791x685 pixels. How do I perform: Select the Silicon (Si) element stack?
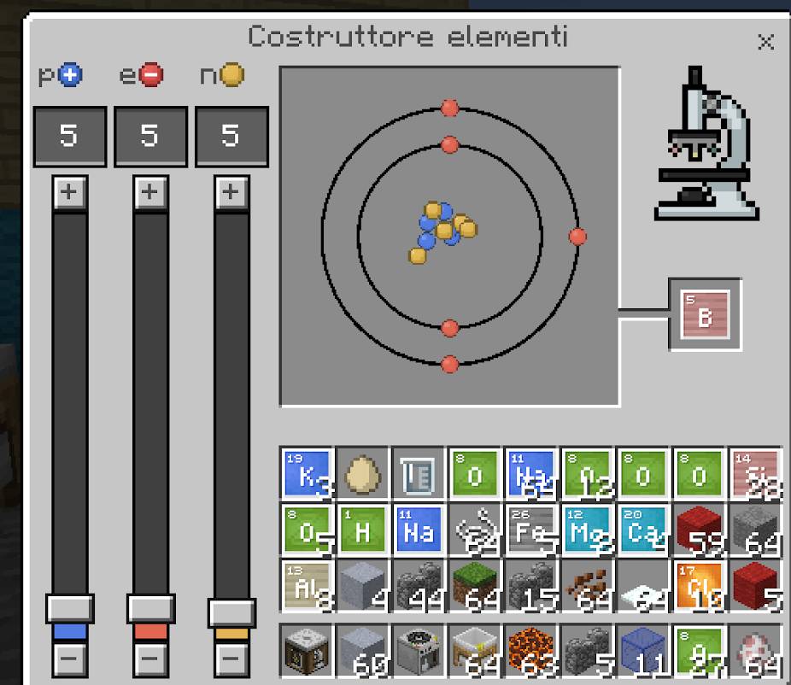tap(755, 474)
